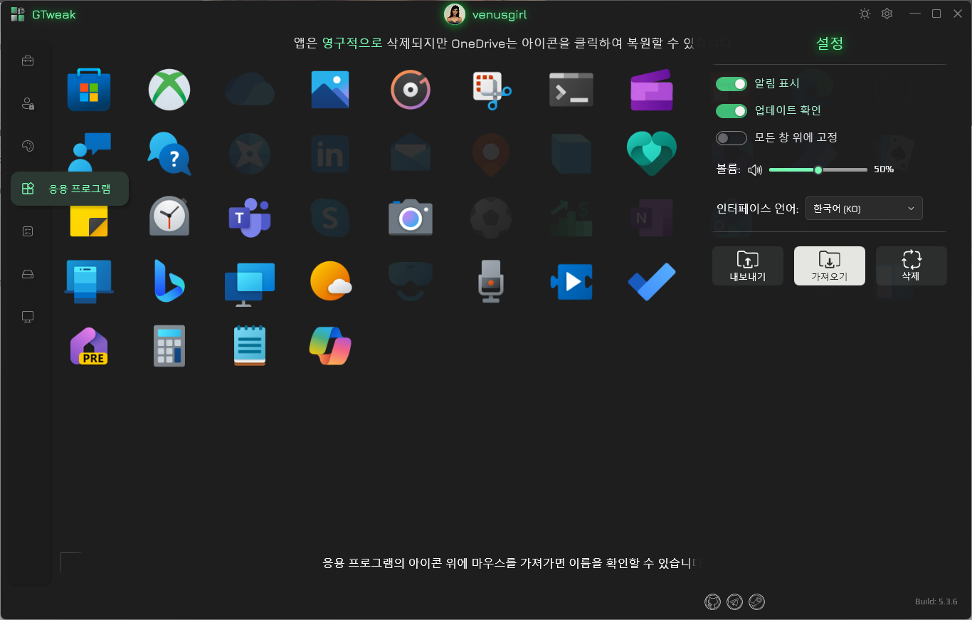This screenshot has width=972, height=620.
Task: Open the palette personalization sidebar section
Action: [28, 146]
